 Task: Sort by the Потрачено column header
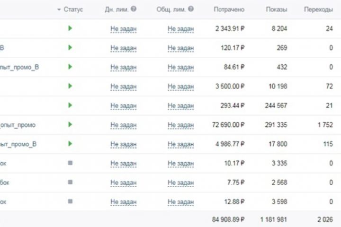229,9
